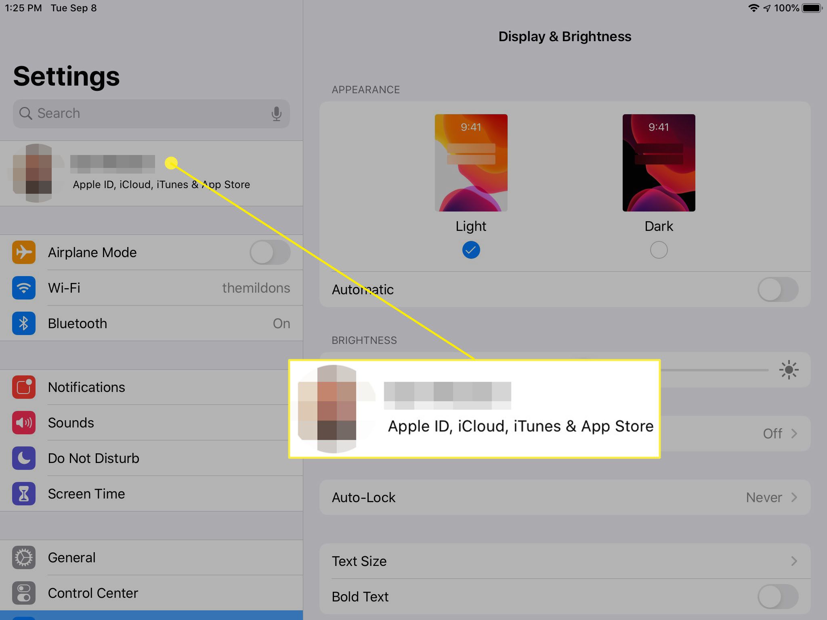The height and width of the screenshot is (620, 827).
Task: Tap the pixelated profile avatar in the sidebar
Action: [36, 173]
